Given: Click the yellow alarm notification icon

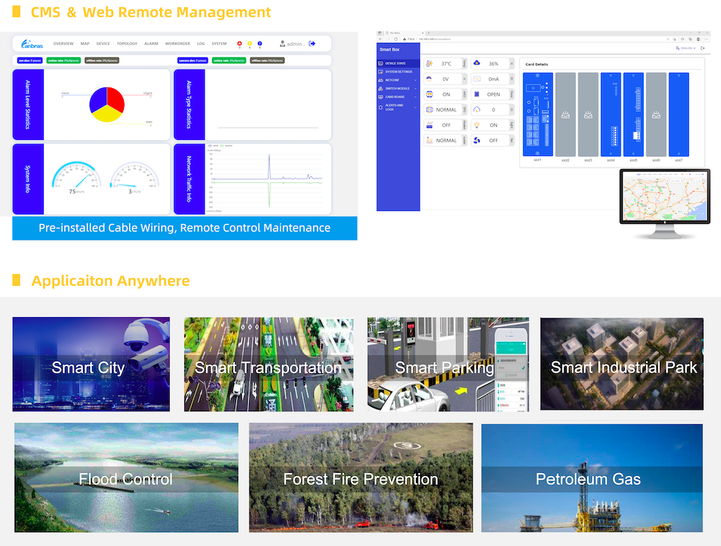Looking at the screenshot, I should pos(249,44).
